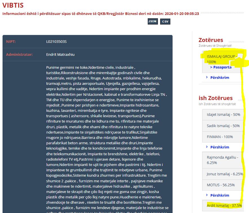Screen dimensions: 249x213
Task: Expand Përshkrim below FINMAN - 100%
Action: 219,147
